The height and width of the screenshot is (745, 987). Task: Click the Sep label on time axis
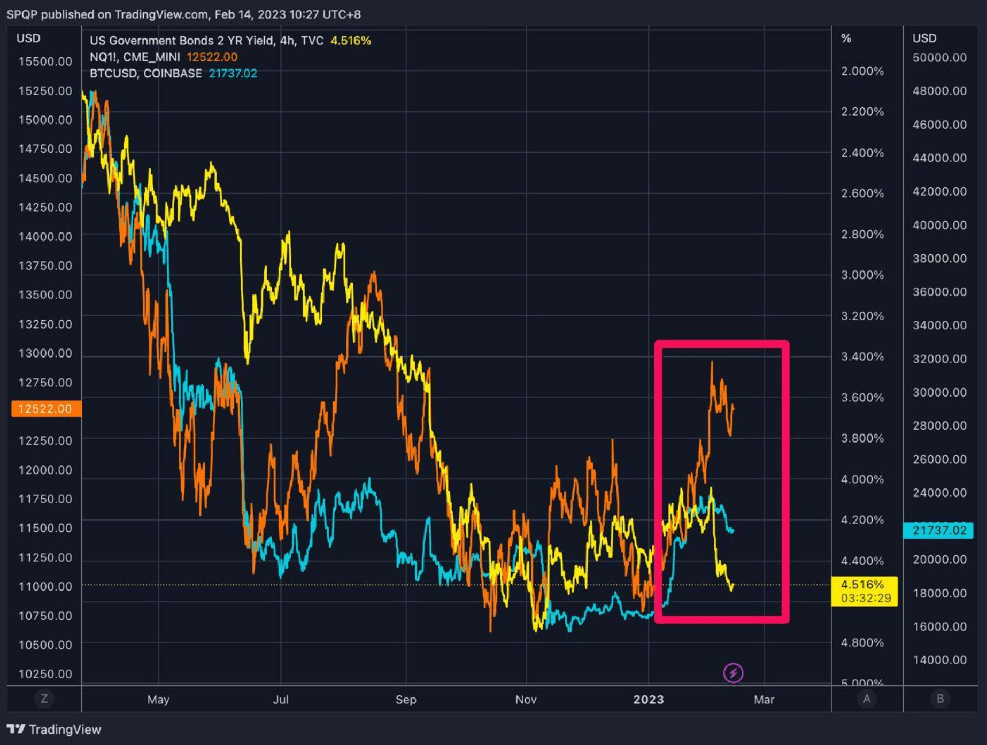pyautogui.click(x=406, y=699)
